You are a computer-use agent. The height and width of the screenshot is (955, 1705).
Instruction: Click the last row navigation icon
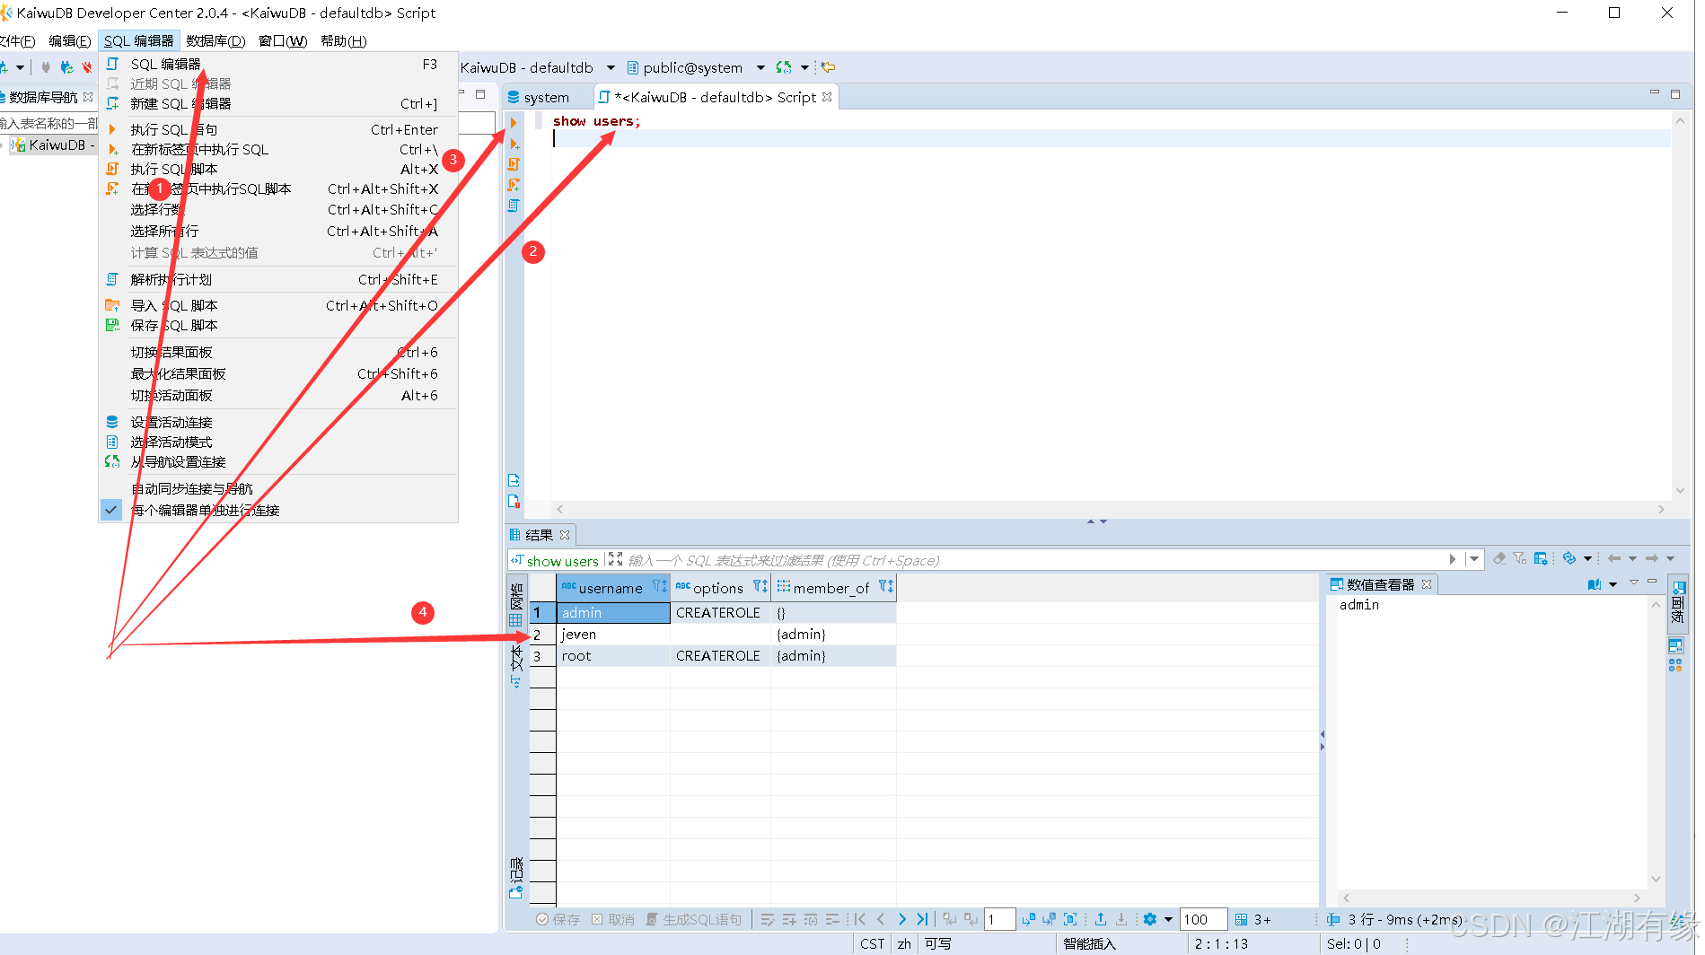[x=922, y=919]
